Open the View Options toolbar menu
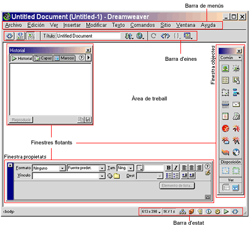 (188, 36)
